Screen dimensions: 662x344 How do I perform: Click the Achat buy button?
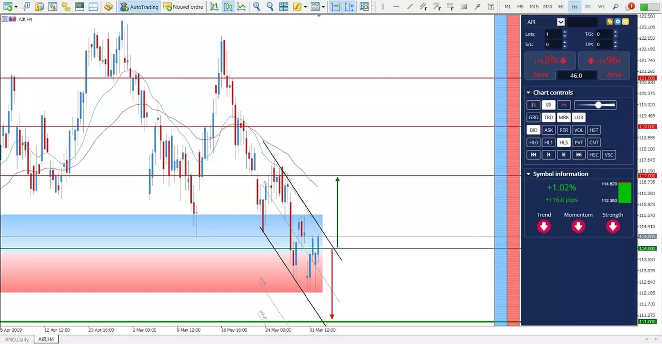tap(614, 75)
